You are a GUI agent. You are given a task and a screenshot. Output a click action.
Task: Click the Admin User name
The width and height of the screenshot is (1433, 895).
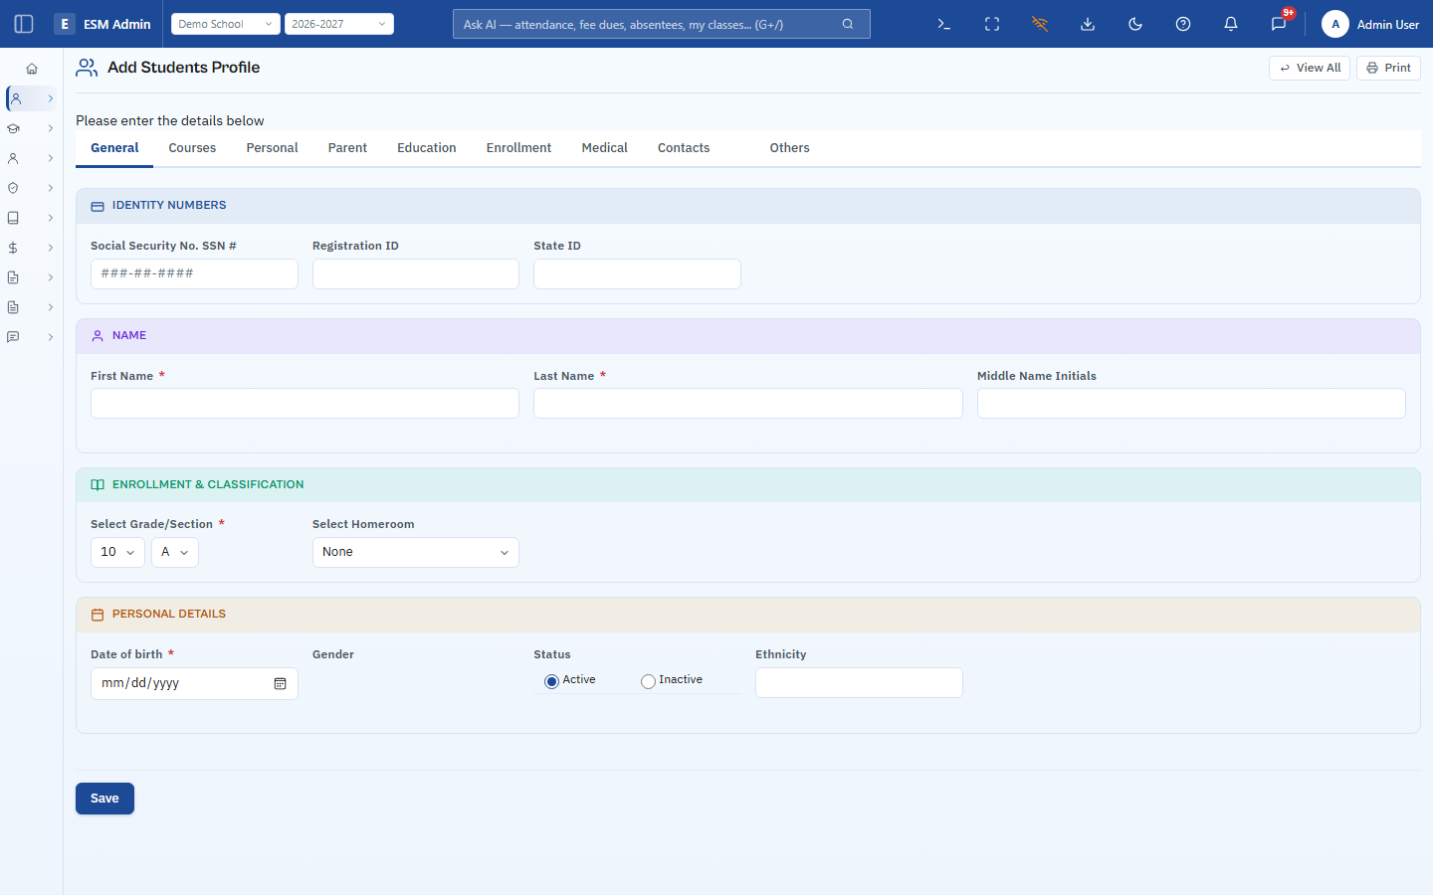click(1388, 24)
